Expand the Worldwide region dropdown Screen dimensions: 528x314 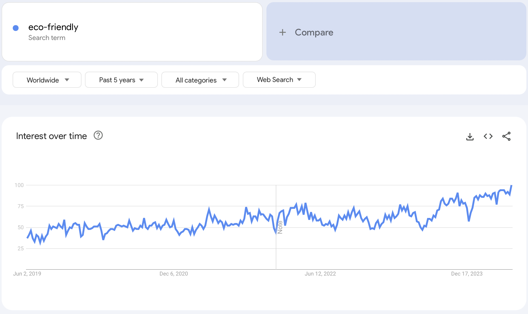point(47,80)
